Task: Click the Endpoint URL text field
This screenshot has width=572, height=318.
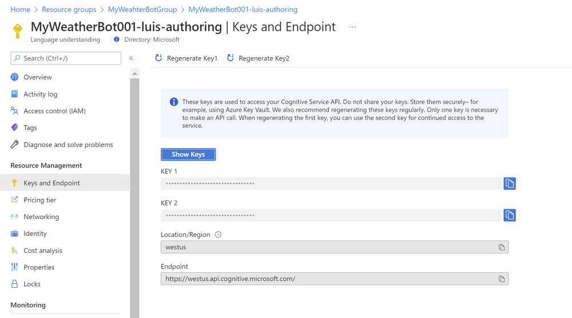Action: click(x=326, y=279)
